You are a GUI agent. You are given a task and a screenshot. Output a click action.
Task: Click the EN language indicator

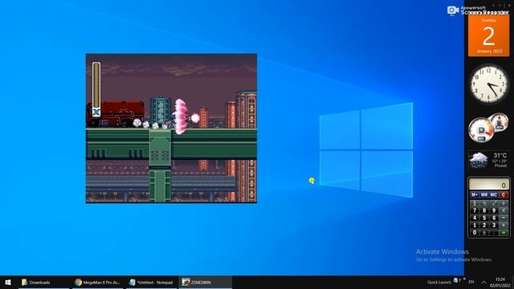(x=471, y=282)
